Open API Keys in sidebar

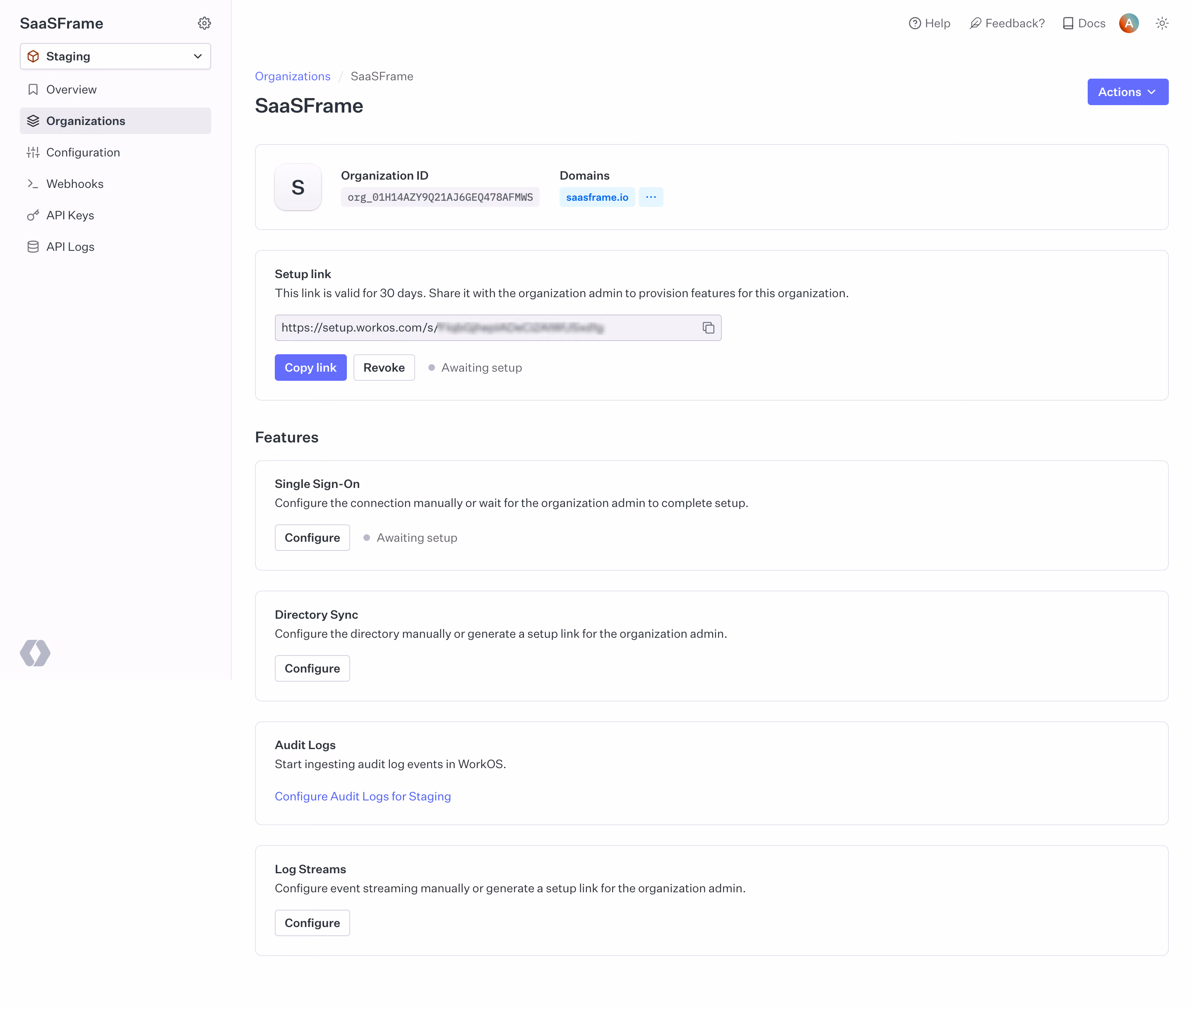[115, 216]
